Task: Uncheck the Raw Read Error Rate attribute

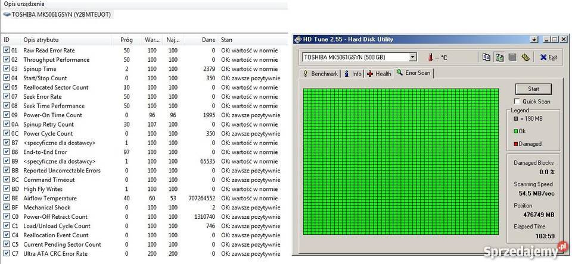Action: [x=7, y=51]
